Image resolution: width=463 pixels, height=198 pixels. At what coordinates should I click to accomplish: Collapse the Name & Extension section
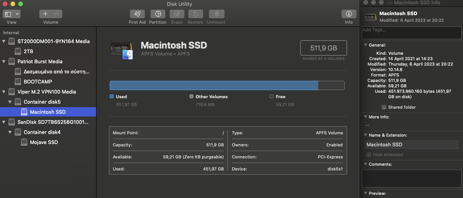tap(366, 135)
